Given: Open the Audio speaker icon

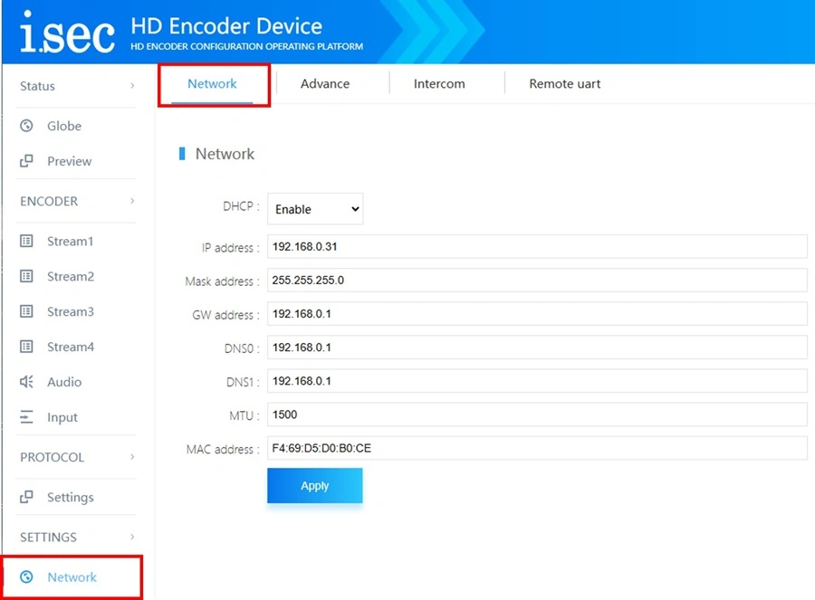Looking at the screenshot, I should click(x=26, y=382).
